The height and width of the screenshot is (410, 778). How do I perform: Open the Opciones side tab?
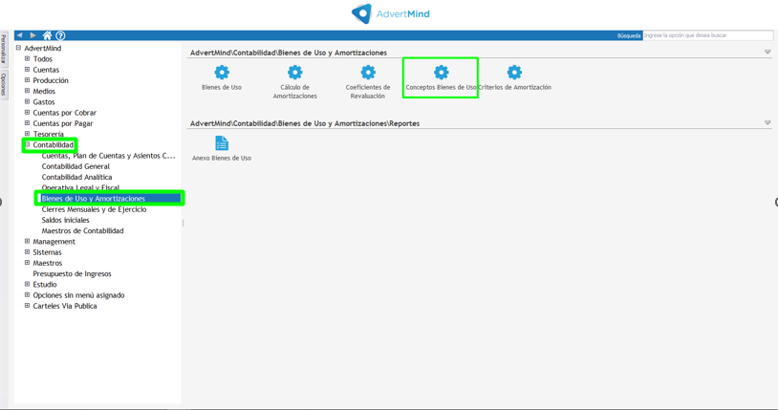4,84
